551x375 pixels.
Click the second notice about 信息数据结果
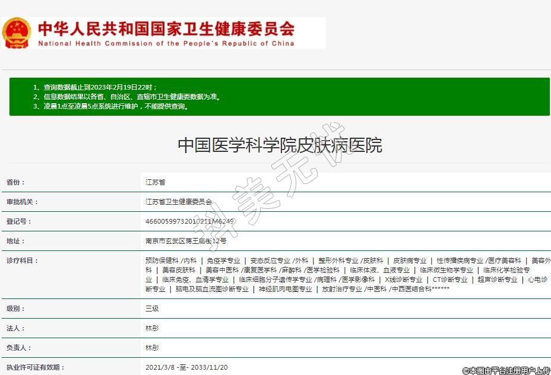[126, 97]
